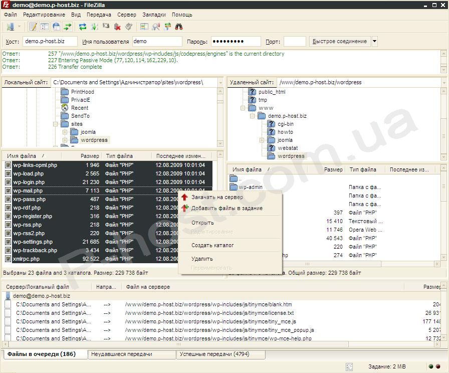
Task: Click the Хост input field
Action: tap(50, 41)
